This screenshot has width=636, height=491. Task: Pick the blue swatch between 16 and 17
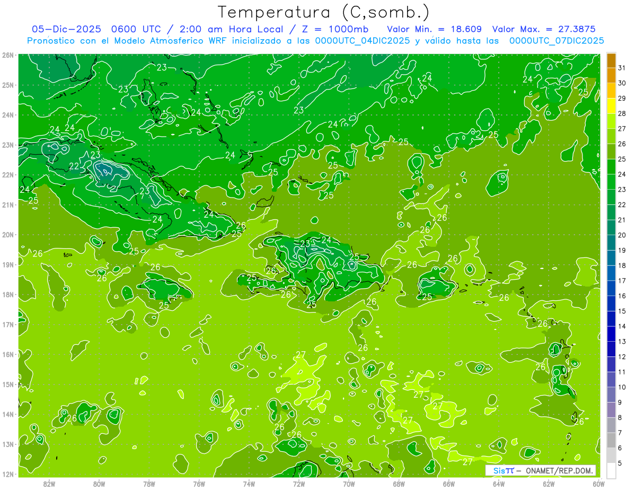[x=611, y=288]
